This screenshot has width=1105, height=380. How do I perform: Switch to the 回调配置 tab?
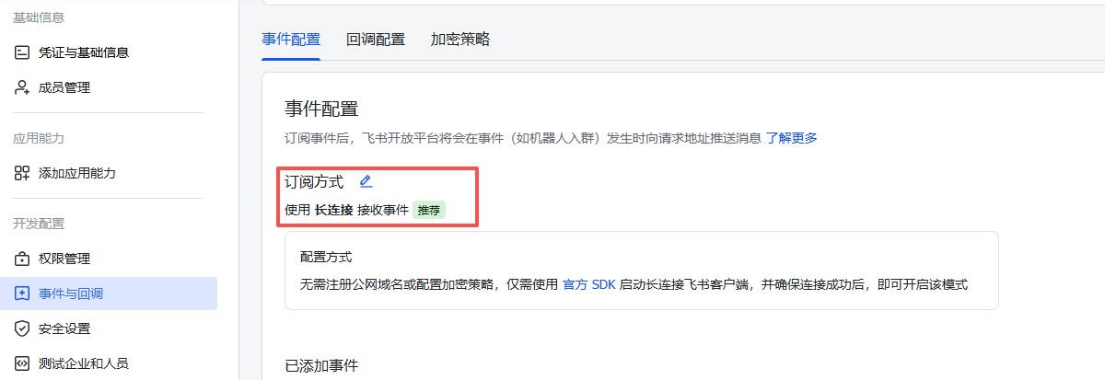[x=376, y=40]
